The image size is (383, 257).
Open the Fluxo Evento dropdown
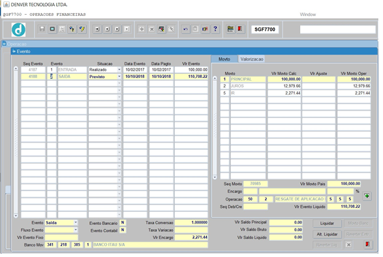pyautogui.click(x=75, y=230)
